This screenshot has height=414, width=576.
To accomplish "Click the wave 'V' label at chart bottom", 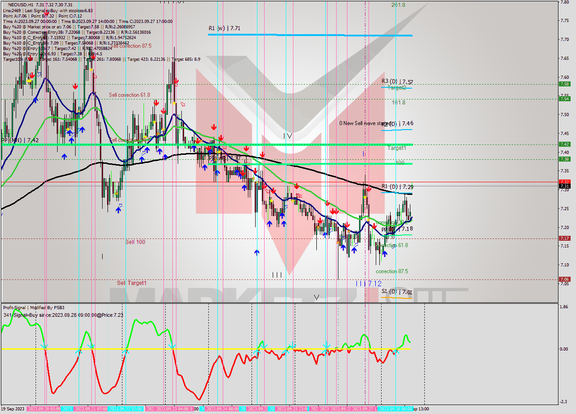I will click(x=316, y=297).
